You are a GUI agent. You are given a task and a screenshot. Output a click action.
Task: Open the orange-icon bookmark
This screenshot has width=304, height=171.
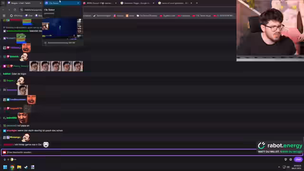coord(130,16)
